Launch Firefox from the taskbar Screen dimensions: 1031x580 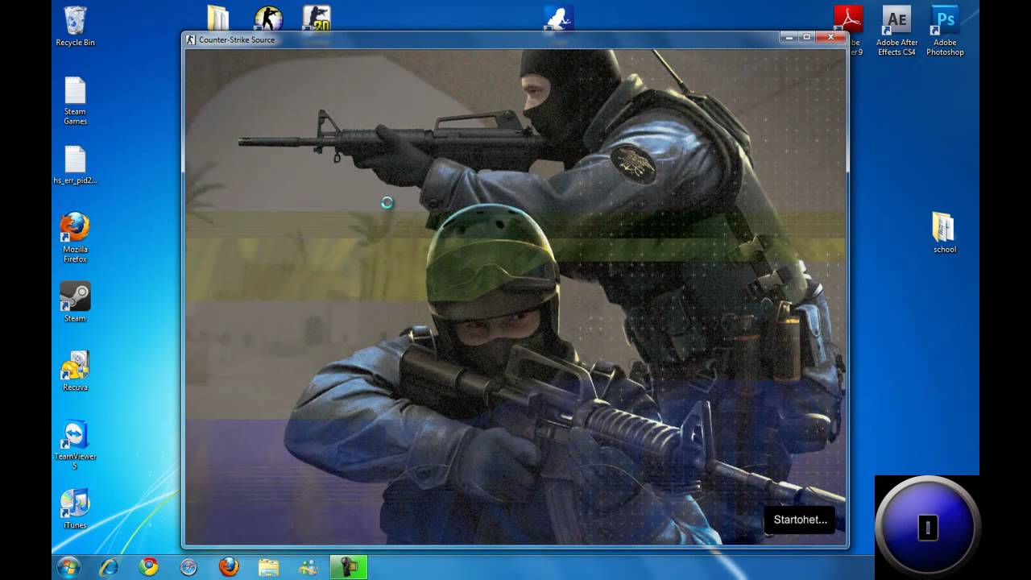(x=229, y=567)
